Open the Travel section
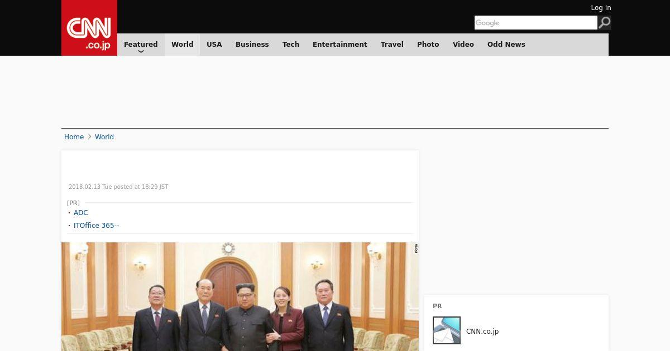This screenshot has height=351, width=670. click(x=392, y=45)
